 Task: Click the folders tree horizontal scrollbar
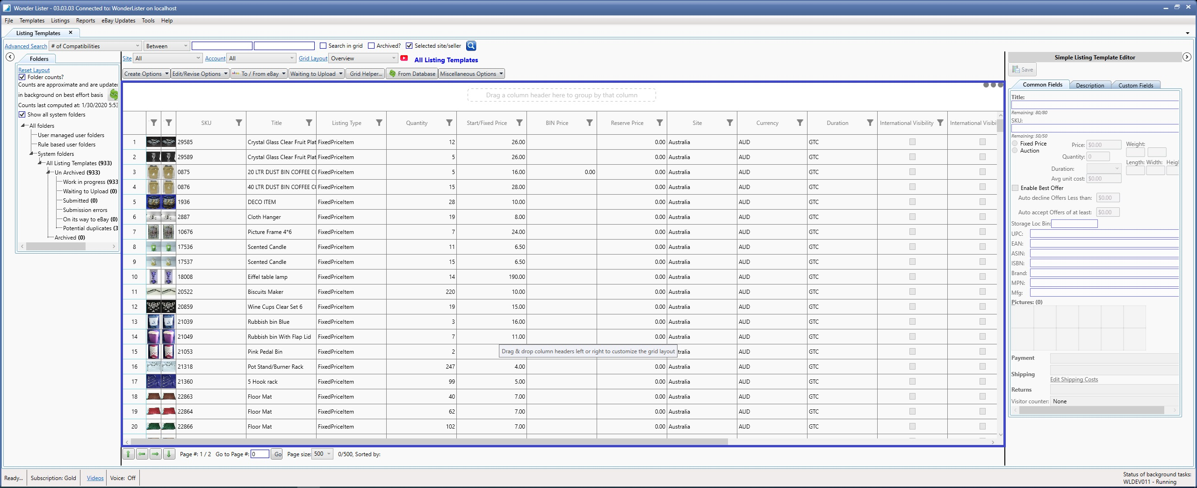pyautogui.click(x=56, y=246)
